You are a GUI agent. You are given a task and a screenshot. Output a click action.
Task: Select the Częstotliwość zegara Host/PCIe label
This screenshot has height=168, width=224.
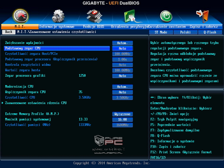point(31,54)
